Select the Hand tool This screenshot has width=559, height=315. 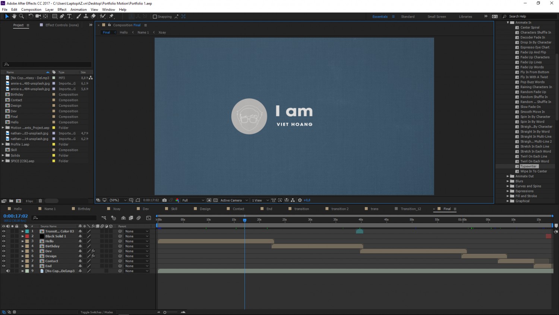14,16
